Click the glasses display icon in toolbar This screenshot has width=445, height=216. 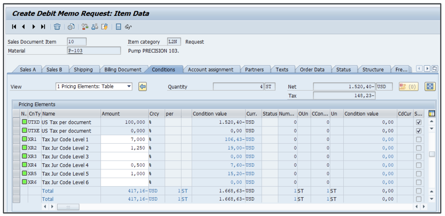[x=128, y=27]
